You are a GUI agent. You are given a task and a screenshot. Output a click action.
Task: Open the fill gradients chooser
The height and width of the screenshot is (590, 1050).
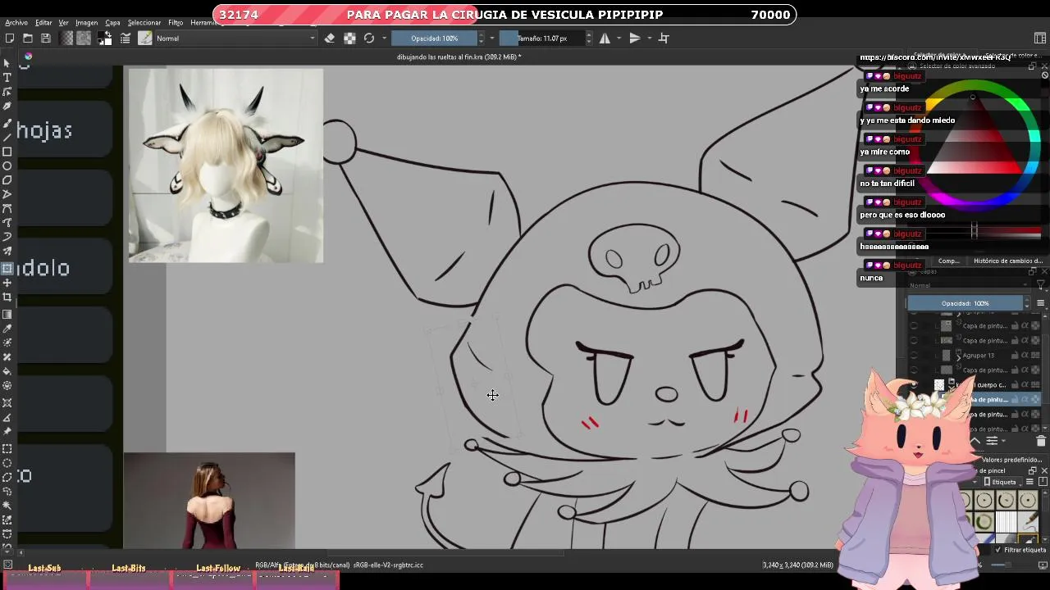click(67, 38)
